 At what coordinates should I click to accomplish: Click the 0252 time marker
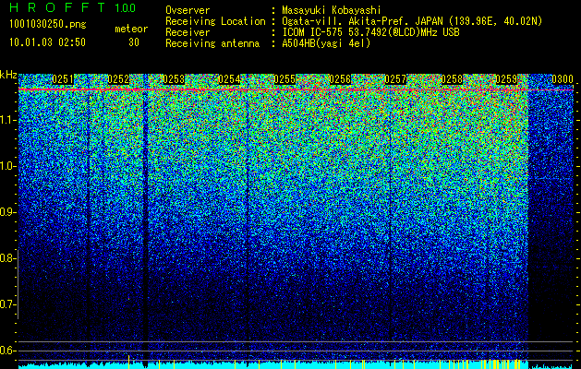(x=118, y=79)
